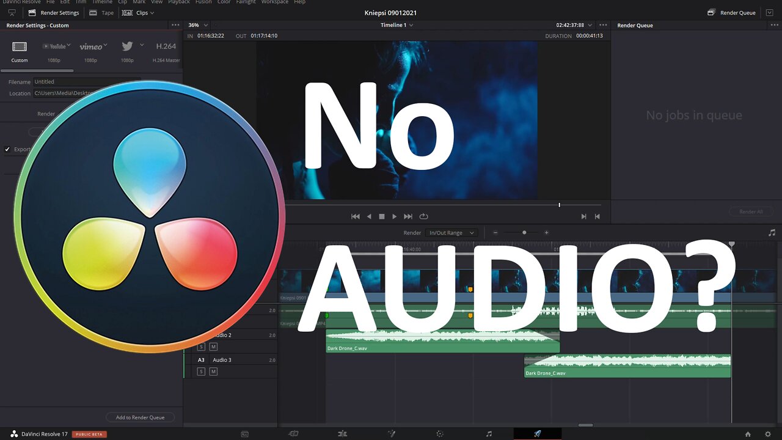Viewport: 782px width, 440px height.
Task: Switch to the Color page
Action: 440,434
